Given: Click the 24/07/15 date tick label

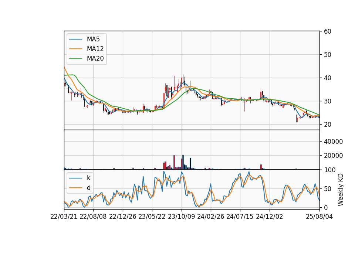Looking at the screenshot, I should click(x=240, y=217).
